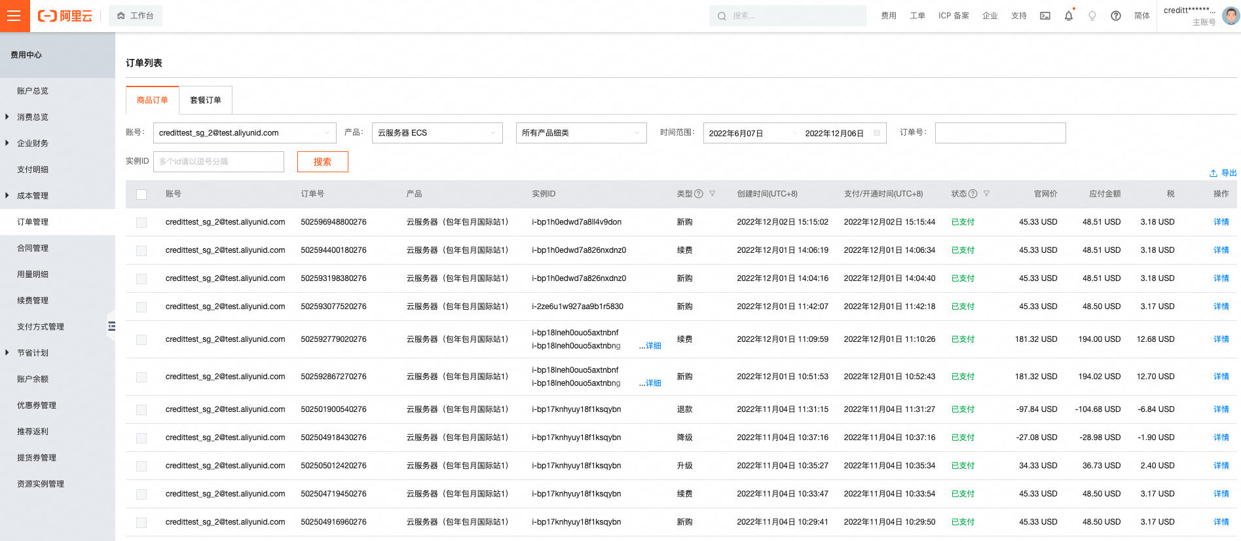Image resolution: width=1241 pixels, height=541 pixels.
Task: Tick the select-all header checkbox
Action: coord(141,195)
